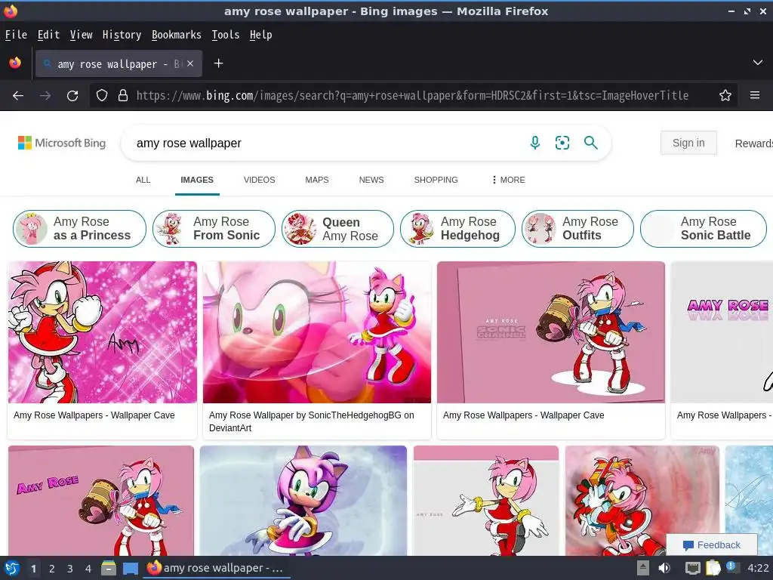The image size is (773, 580).
Task: Click the SonicTheHedgehogBG on DeviantArt caption
Action: 312,421
